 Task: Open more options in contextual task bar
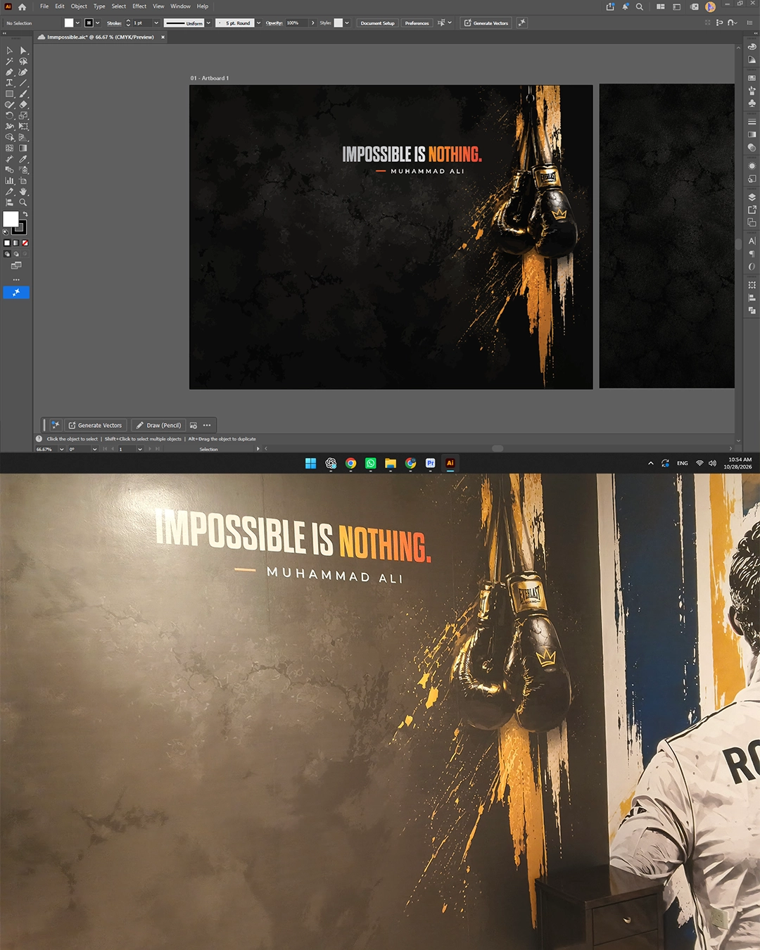(x=207, y=425)
